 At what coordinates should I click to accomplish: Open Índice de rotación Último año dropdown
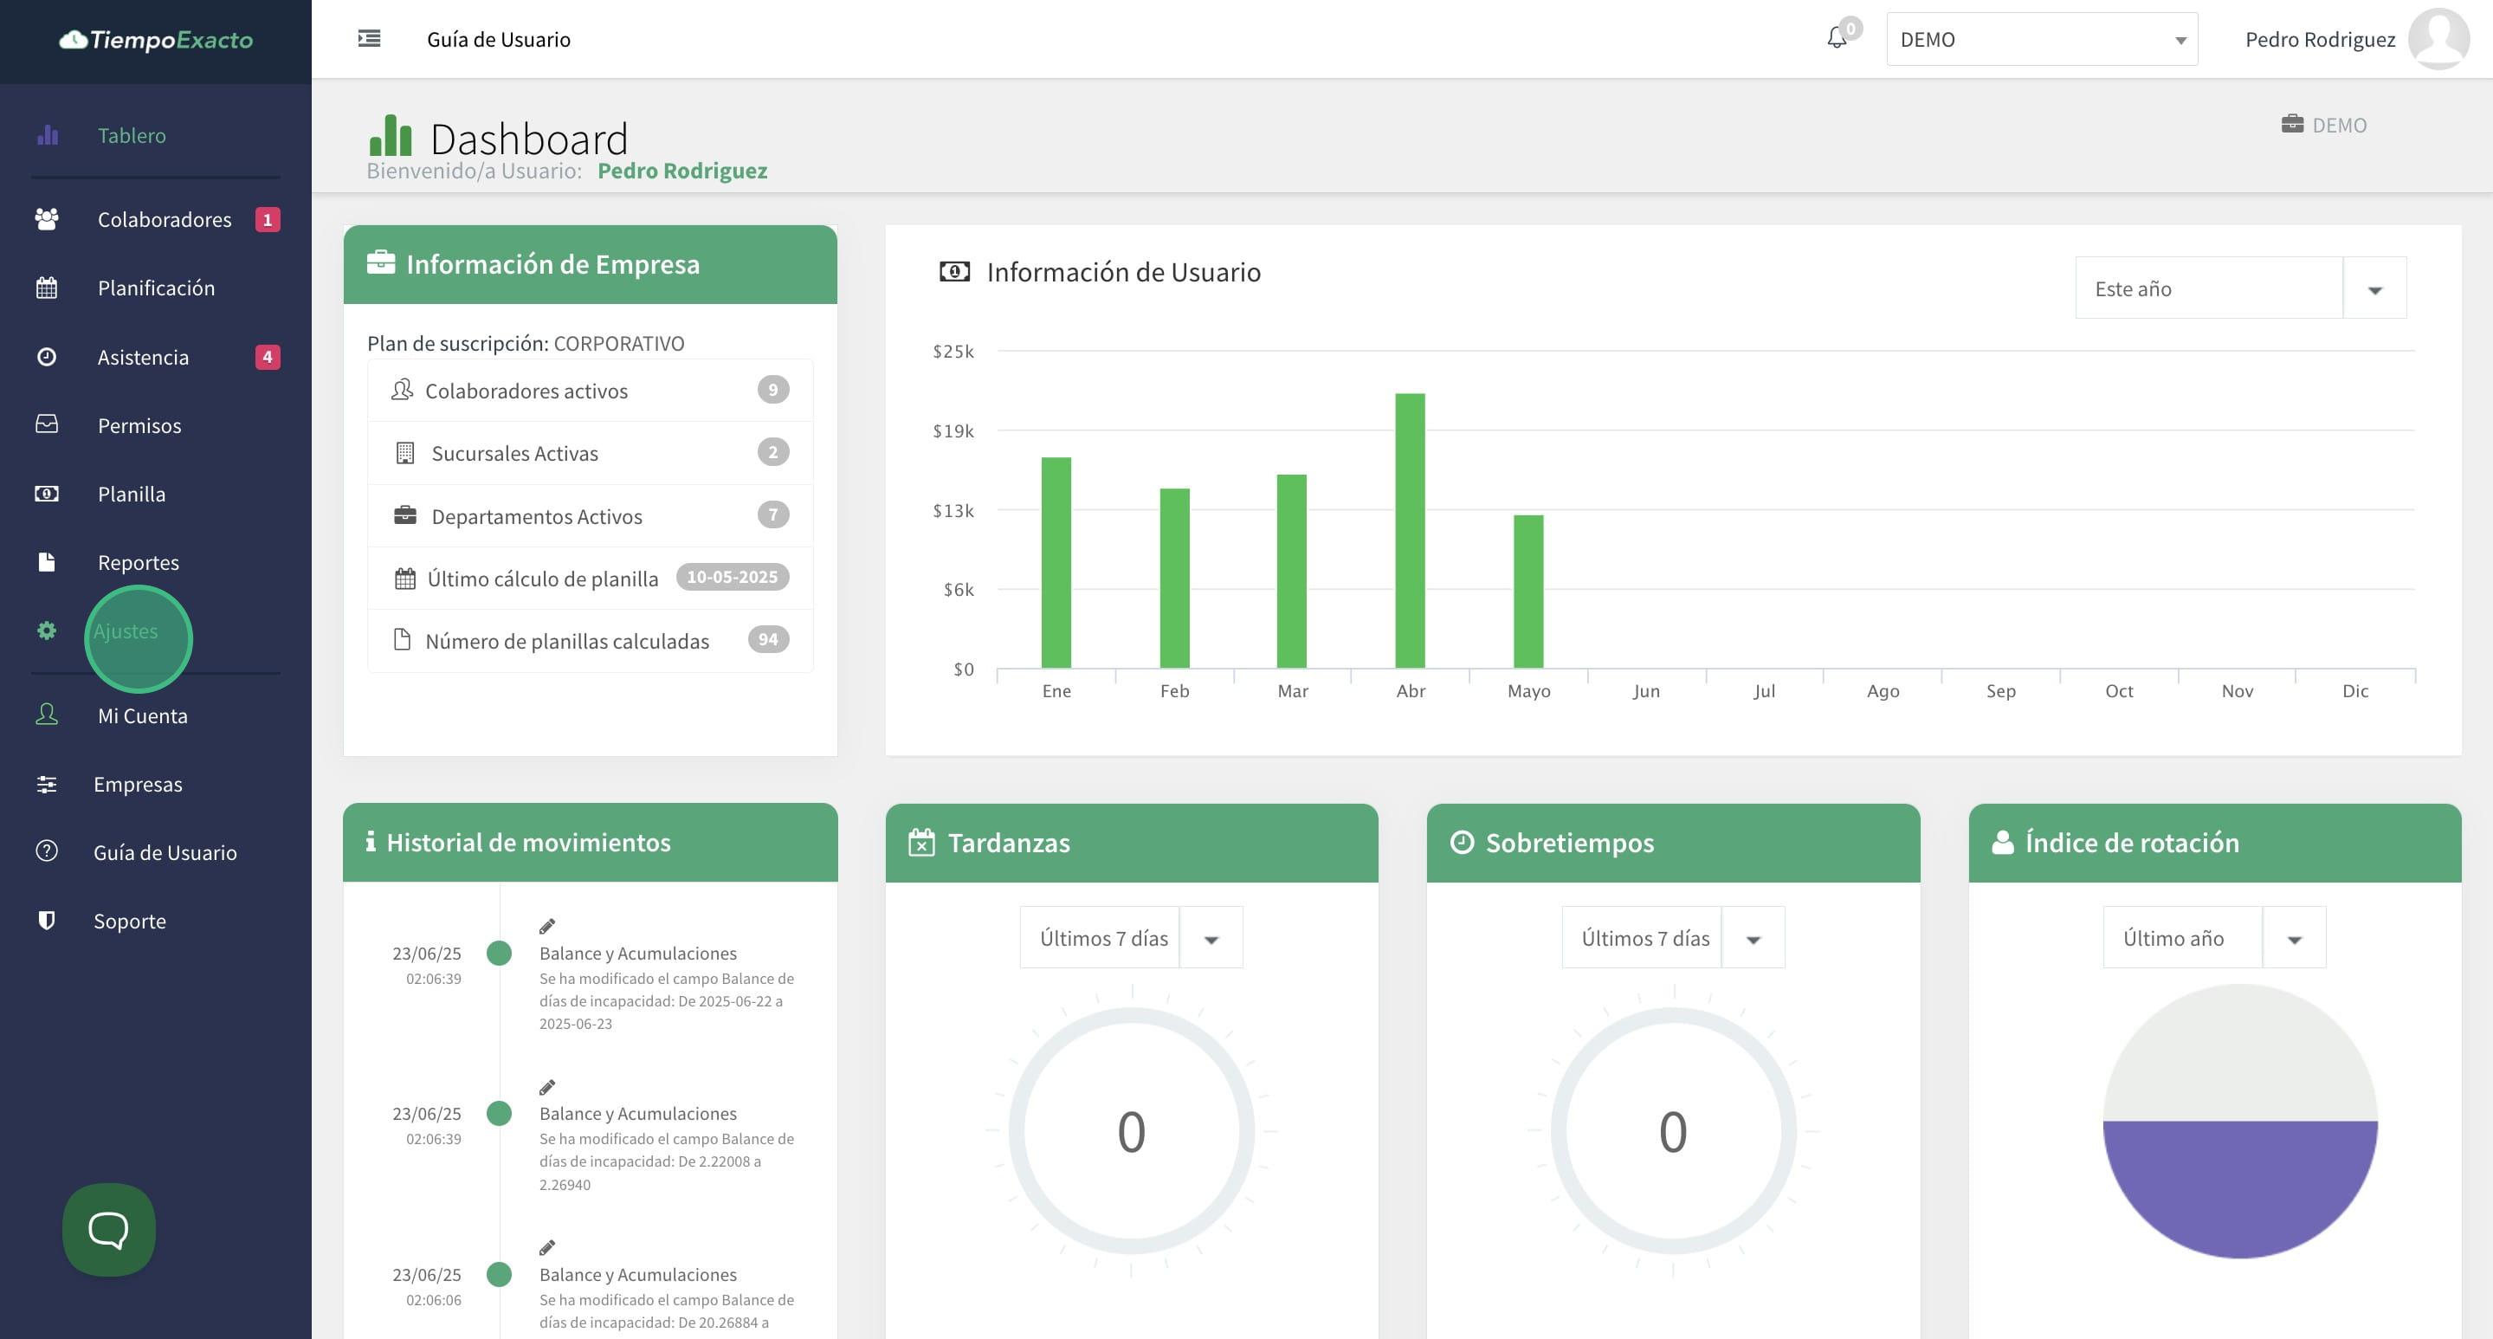[2213, 938]
